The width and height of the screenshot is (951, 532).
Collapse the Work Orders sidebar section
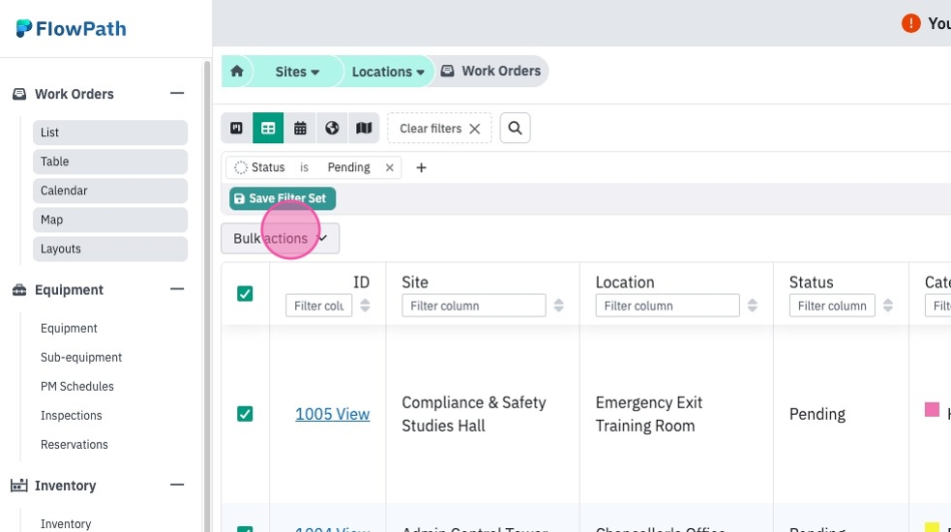click(177, 94)
